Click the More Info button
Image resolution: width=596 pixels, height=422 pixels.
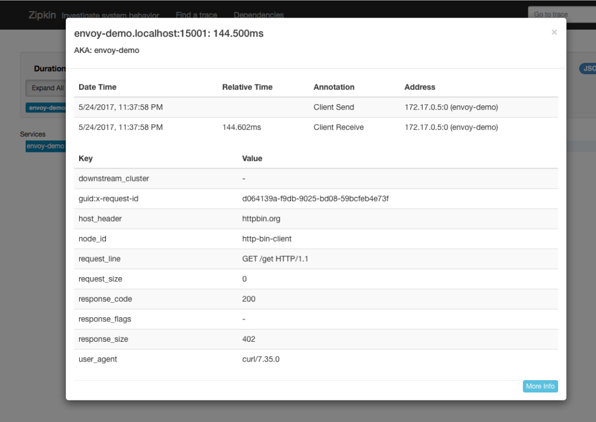pos(540,386)
